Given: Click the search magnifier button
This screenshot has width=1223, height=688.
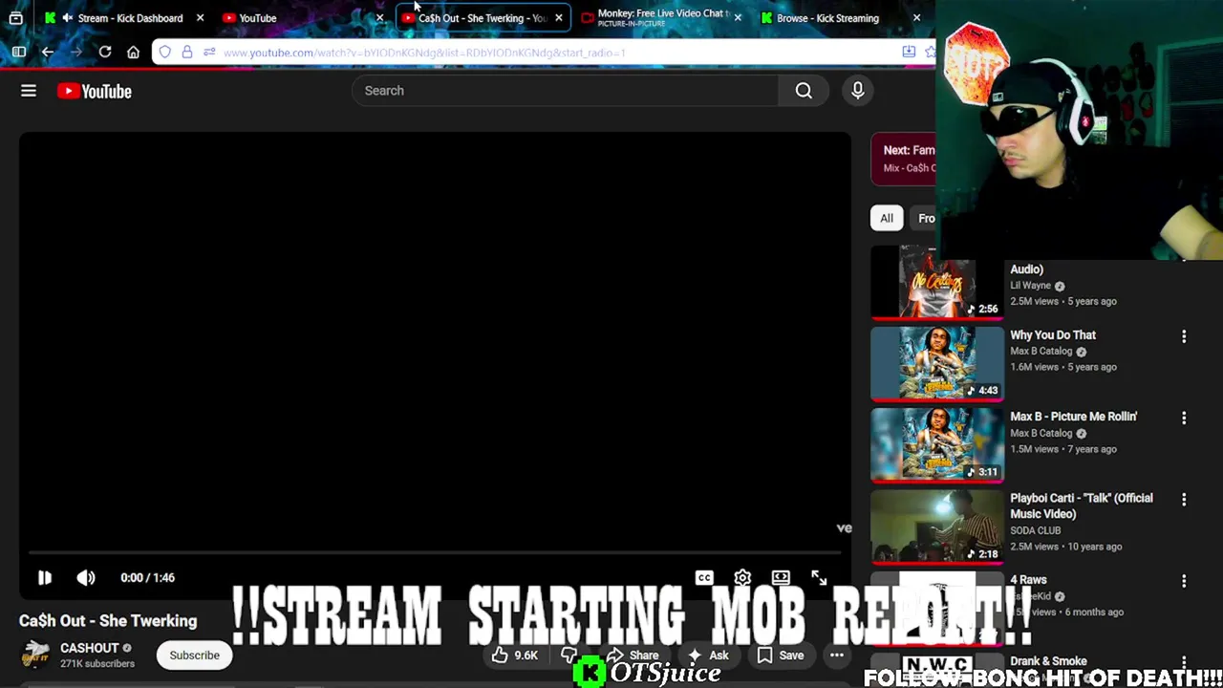Looking at the screenshot, I should (x=804, y=91).
